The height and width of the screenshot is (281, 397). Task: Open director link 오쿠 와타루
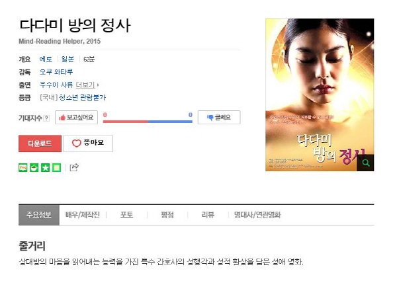56,72
